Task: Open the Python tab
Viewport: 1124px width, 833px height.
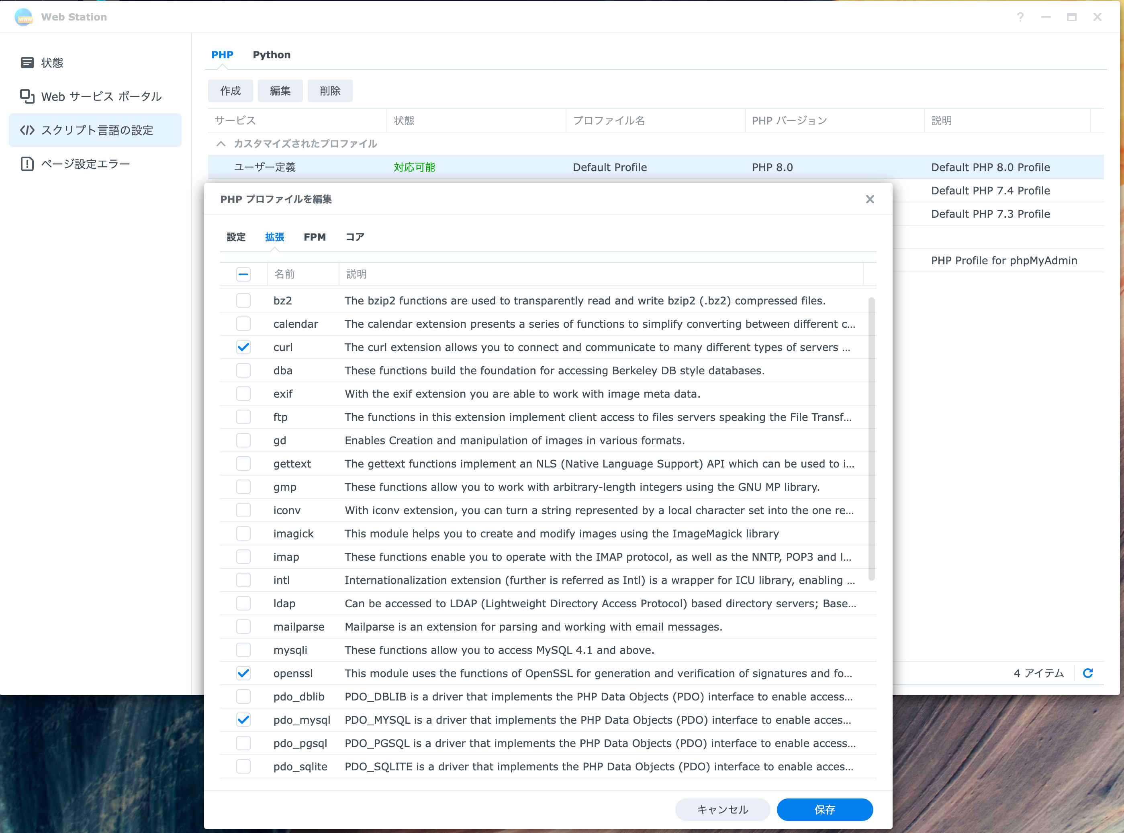Action: [271, 55]
